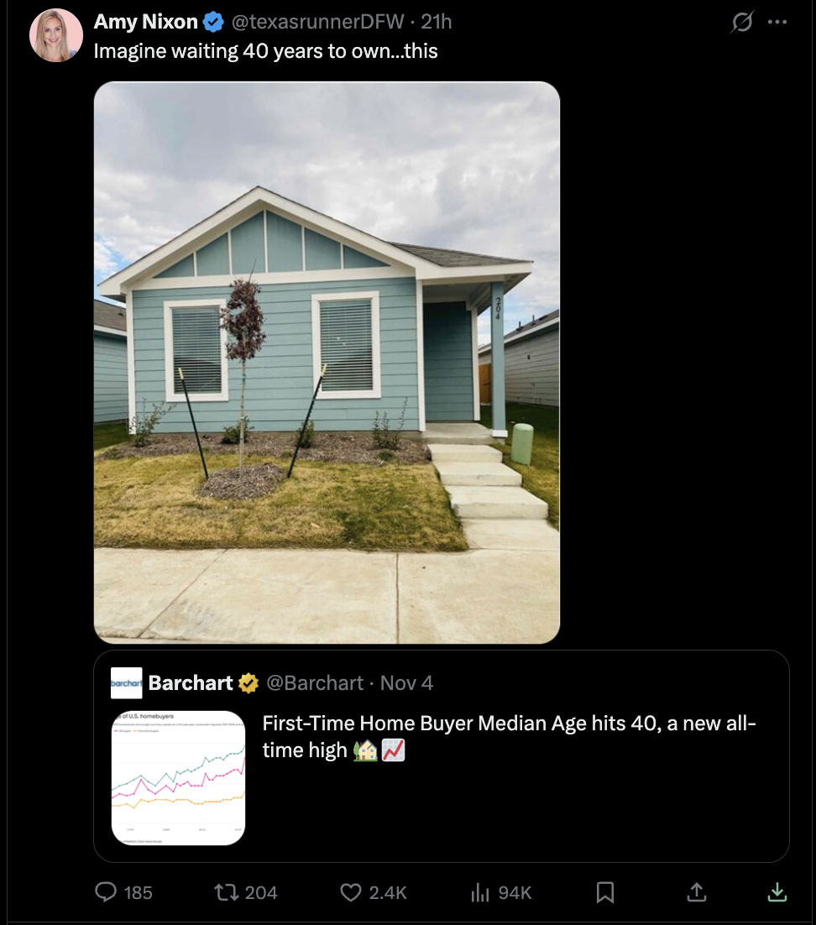Open the @texasrunnerDFW handle link
Viewport: 816px width, 925px height.
pyautogui.click(x=317, y=22)
